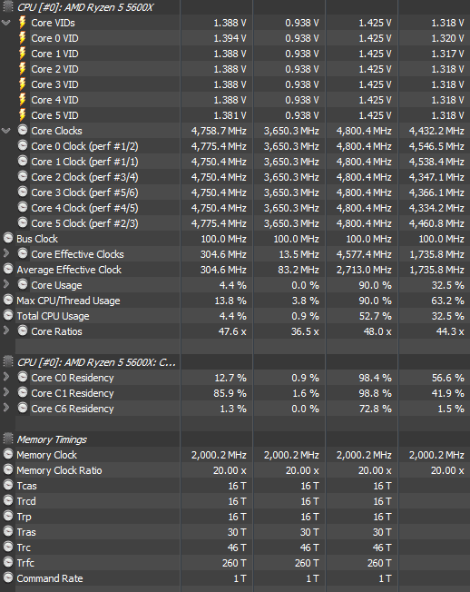This screenshot has height=592, width=470.
Task: Click the lightning bolt icon for Core VIDs
Action: pos(23,23)
